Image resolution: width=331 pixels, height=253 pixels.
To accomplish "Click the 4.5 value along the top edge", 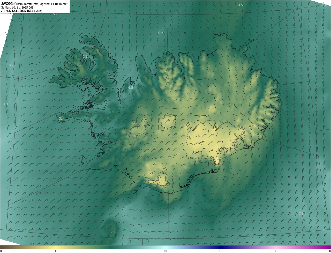I will [x=240, y=5].
